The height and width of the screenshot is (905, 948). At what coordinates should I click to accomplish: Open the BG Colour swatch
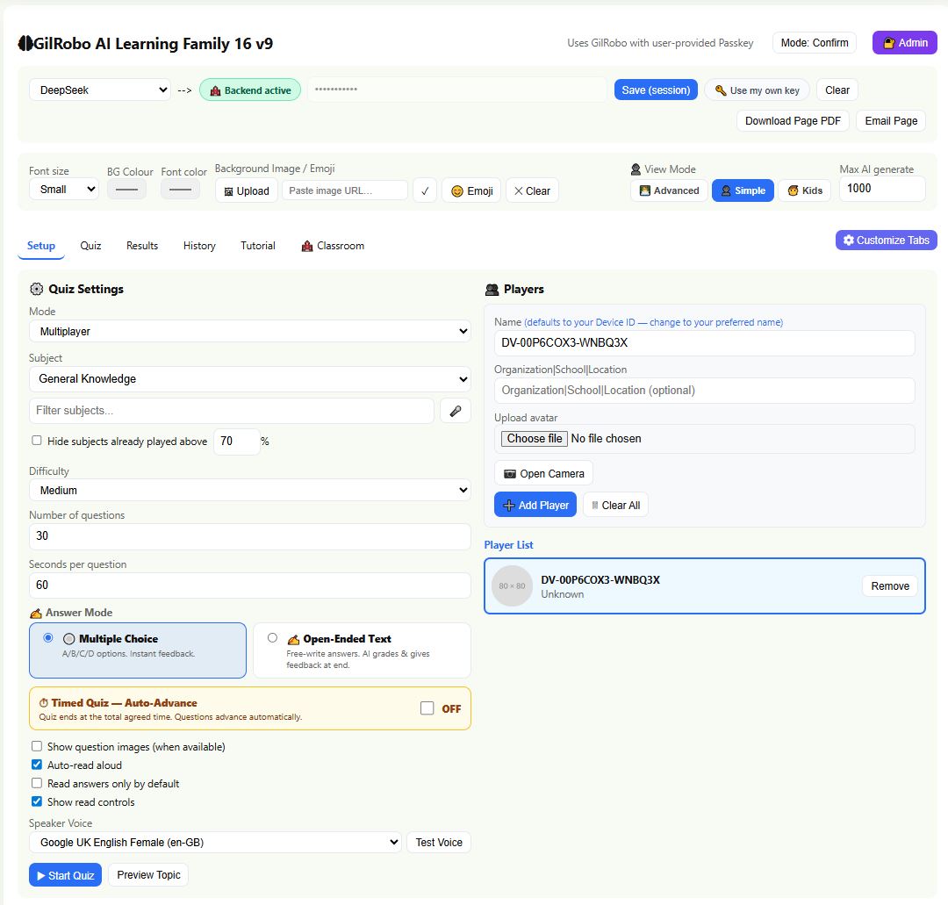tap(126, 190)
